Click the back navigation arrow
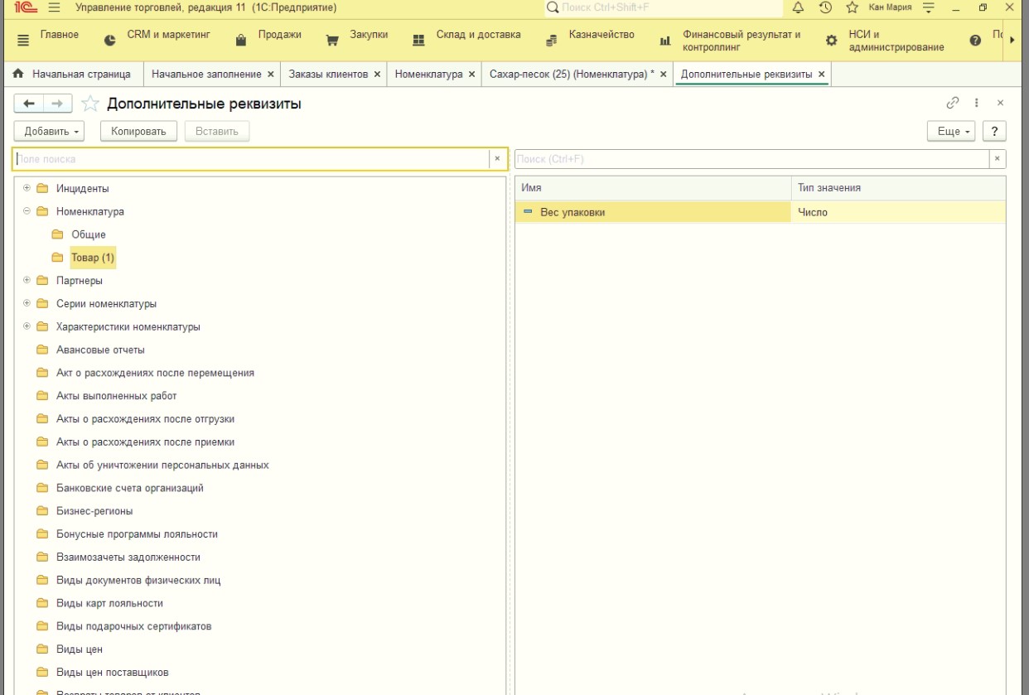This screenshot has width=1029, height=695. [29, 104]
